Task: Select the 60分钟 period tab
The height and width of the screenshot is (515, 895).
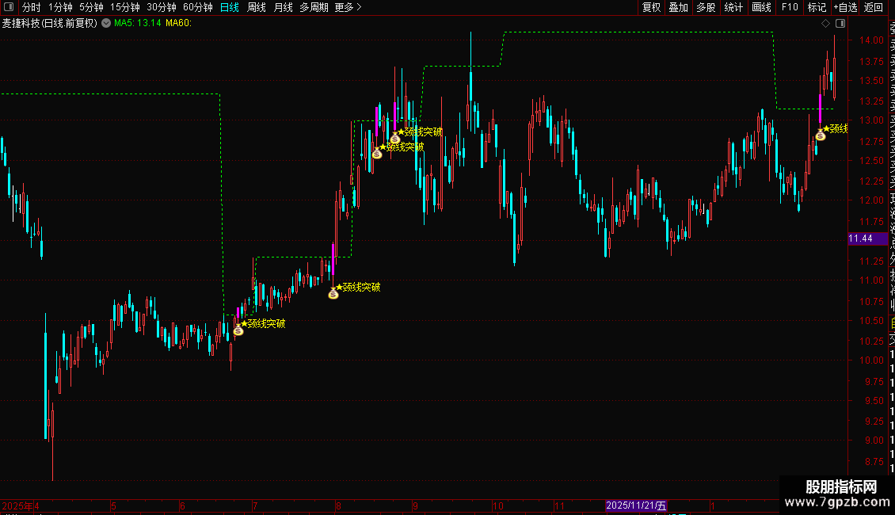Action: (x=198, y=7)
